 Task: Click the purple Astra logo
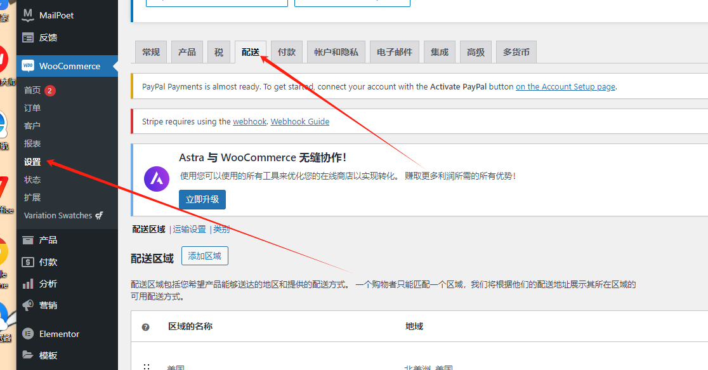pos(157,179)
